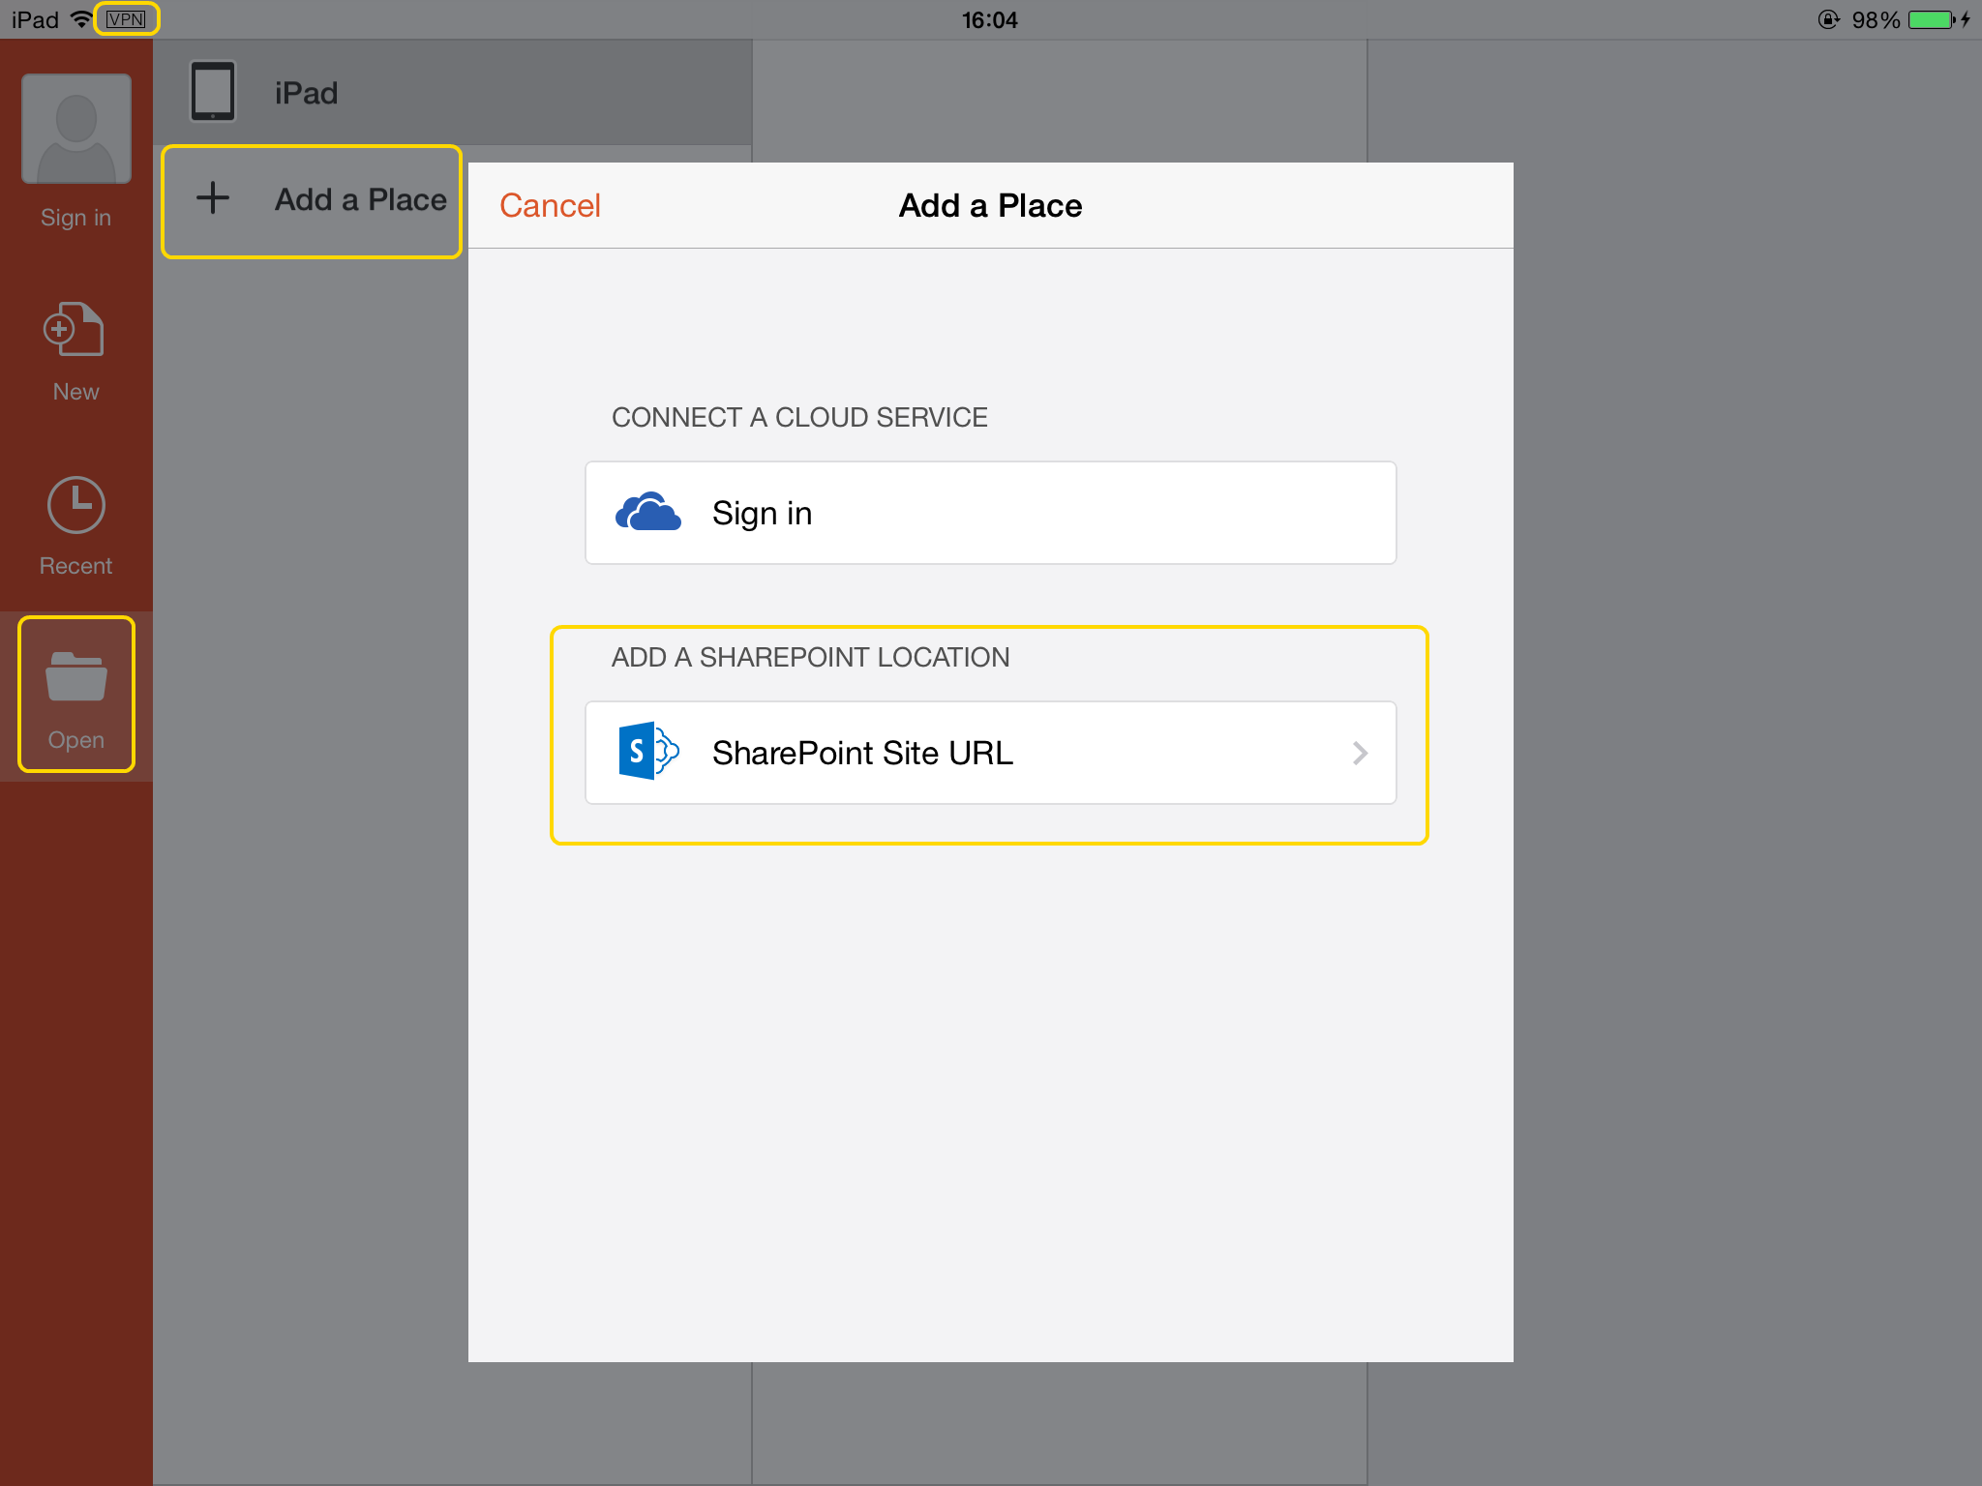Tap the Wi-Fi status icon
This screenshot has height=1486, width=1982.
click(x=82, y=19)
